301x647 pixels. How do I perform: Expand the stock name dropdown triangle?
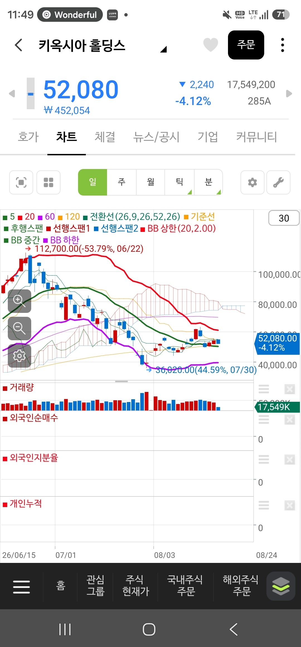click(163, 49)
